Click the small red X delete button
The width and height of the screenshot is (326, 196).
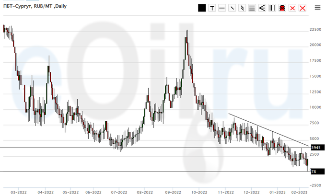pos(292,8)
